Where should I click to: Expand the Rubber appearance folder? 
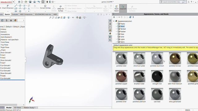pos(116,31)
